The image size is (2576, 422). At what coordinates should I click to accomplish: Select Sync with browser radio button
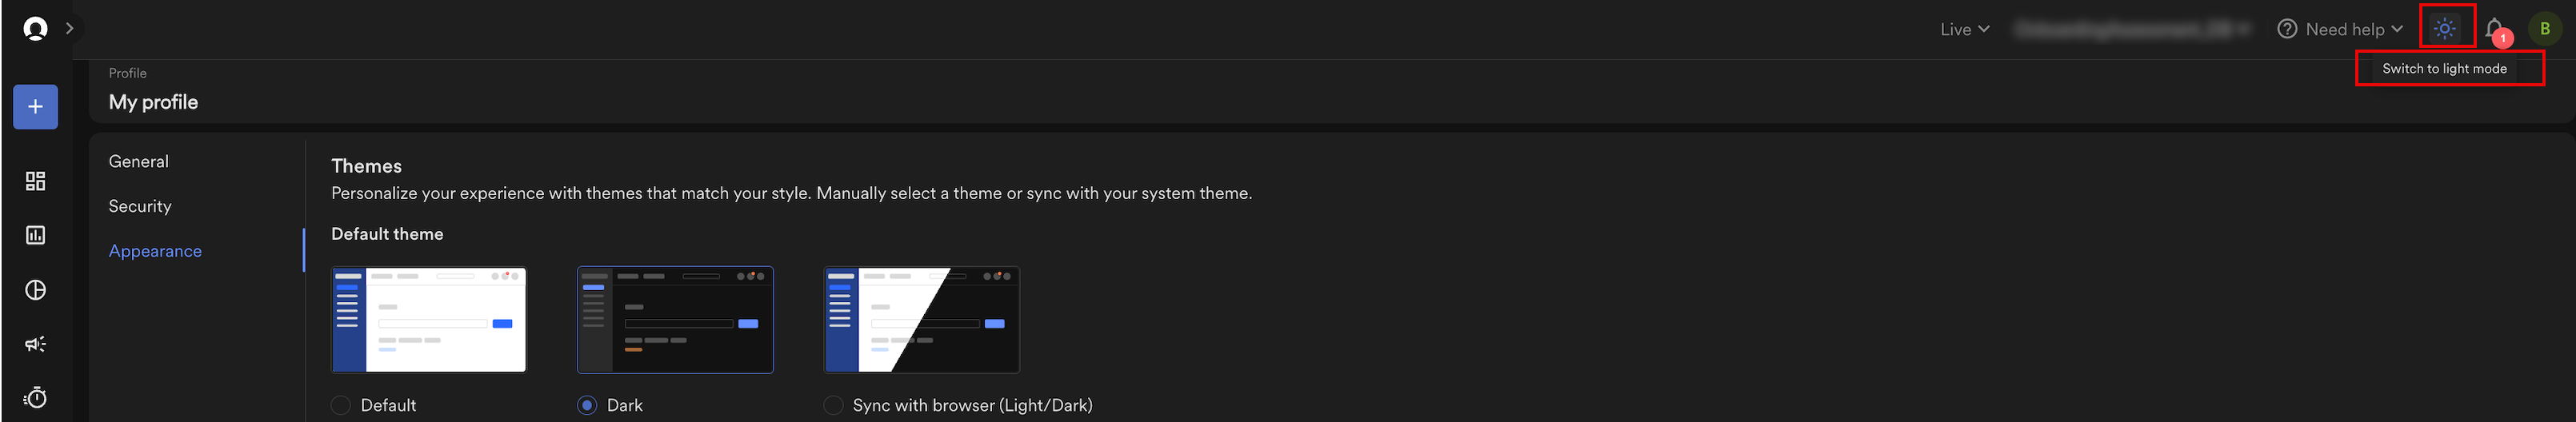[833, 405]
